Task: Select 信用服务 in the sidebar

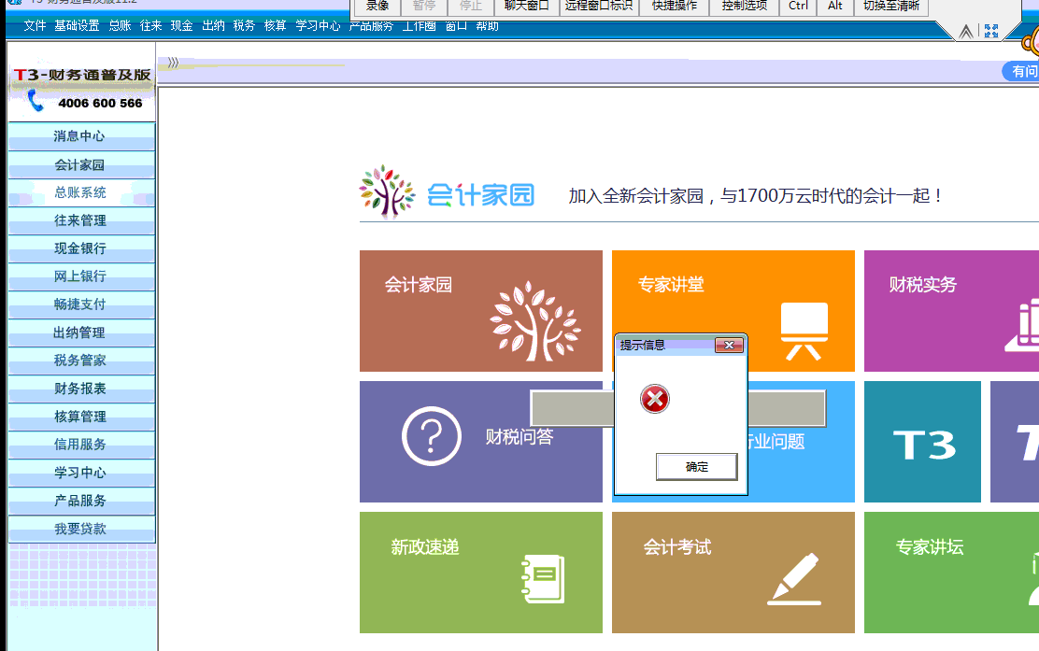Action: coord(81,445)
